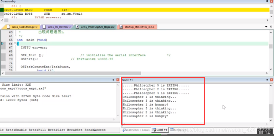Click the breakpoint margin at line 72

(x=3, y=67)
